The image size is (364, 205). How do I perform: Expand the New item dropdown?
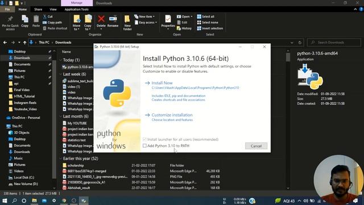click(x=144, y=17)
